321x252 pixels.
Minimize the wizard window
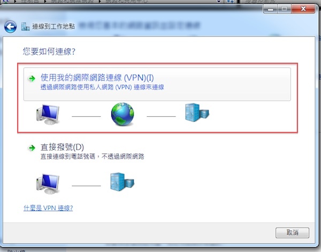coord(270,9)
